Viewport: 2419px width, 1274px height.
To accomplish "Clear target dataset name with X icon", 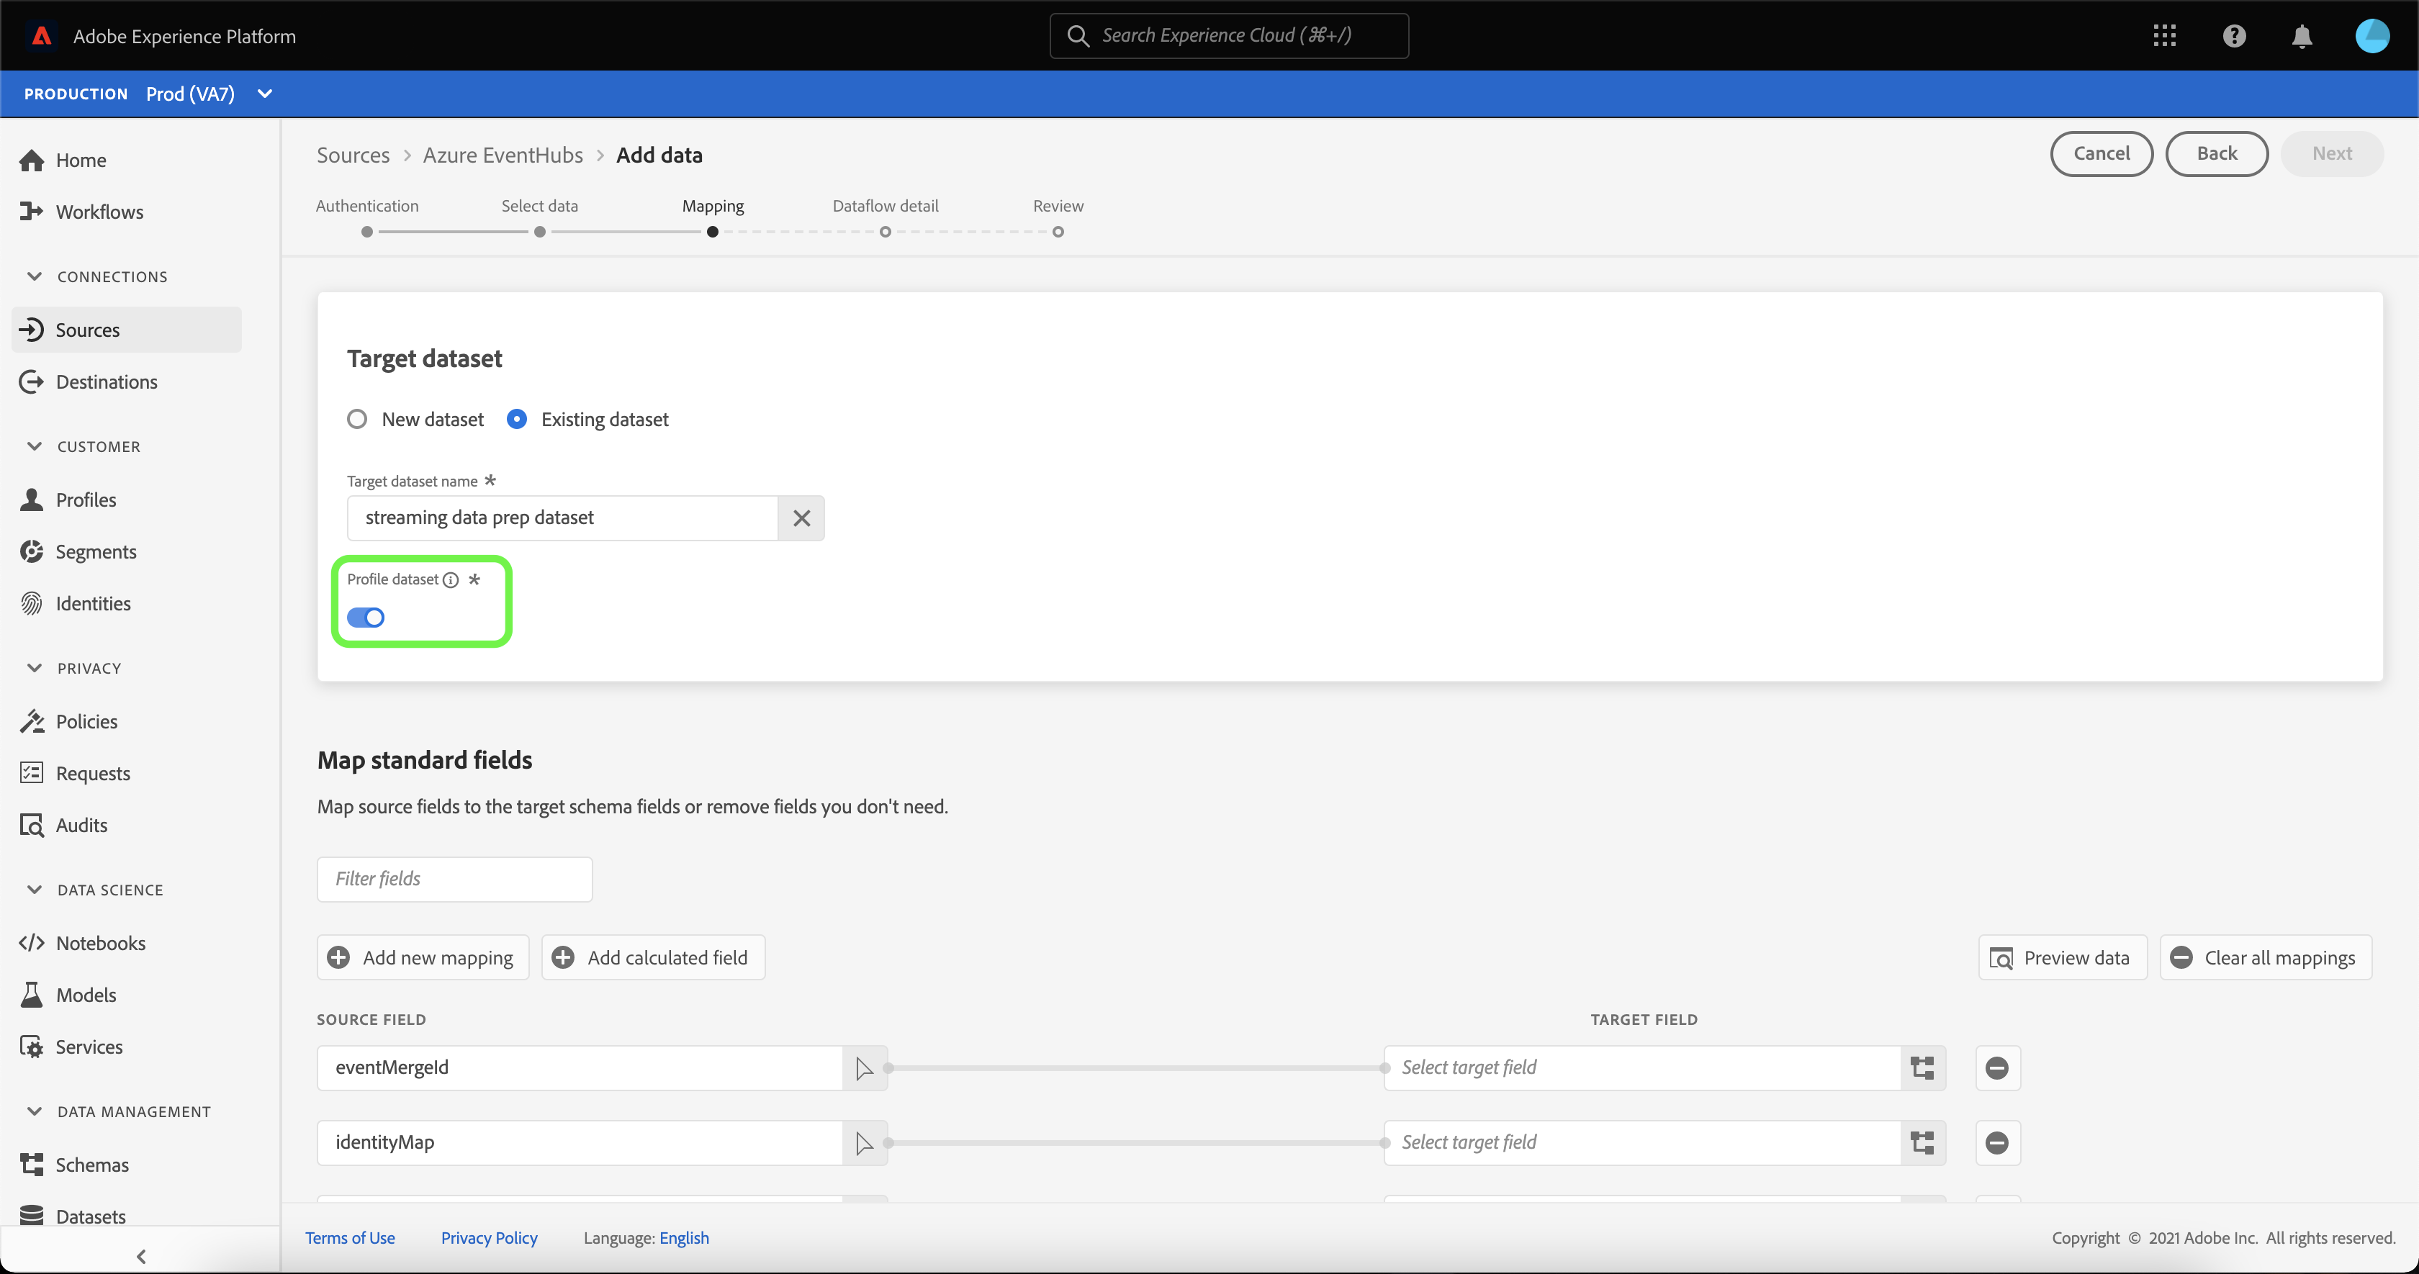I will 801,518.
